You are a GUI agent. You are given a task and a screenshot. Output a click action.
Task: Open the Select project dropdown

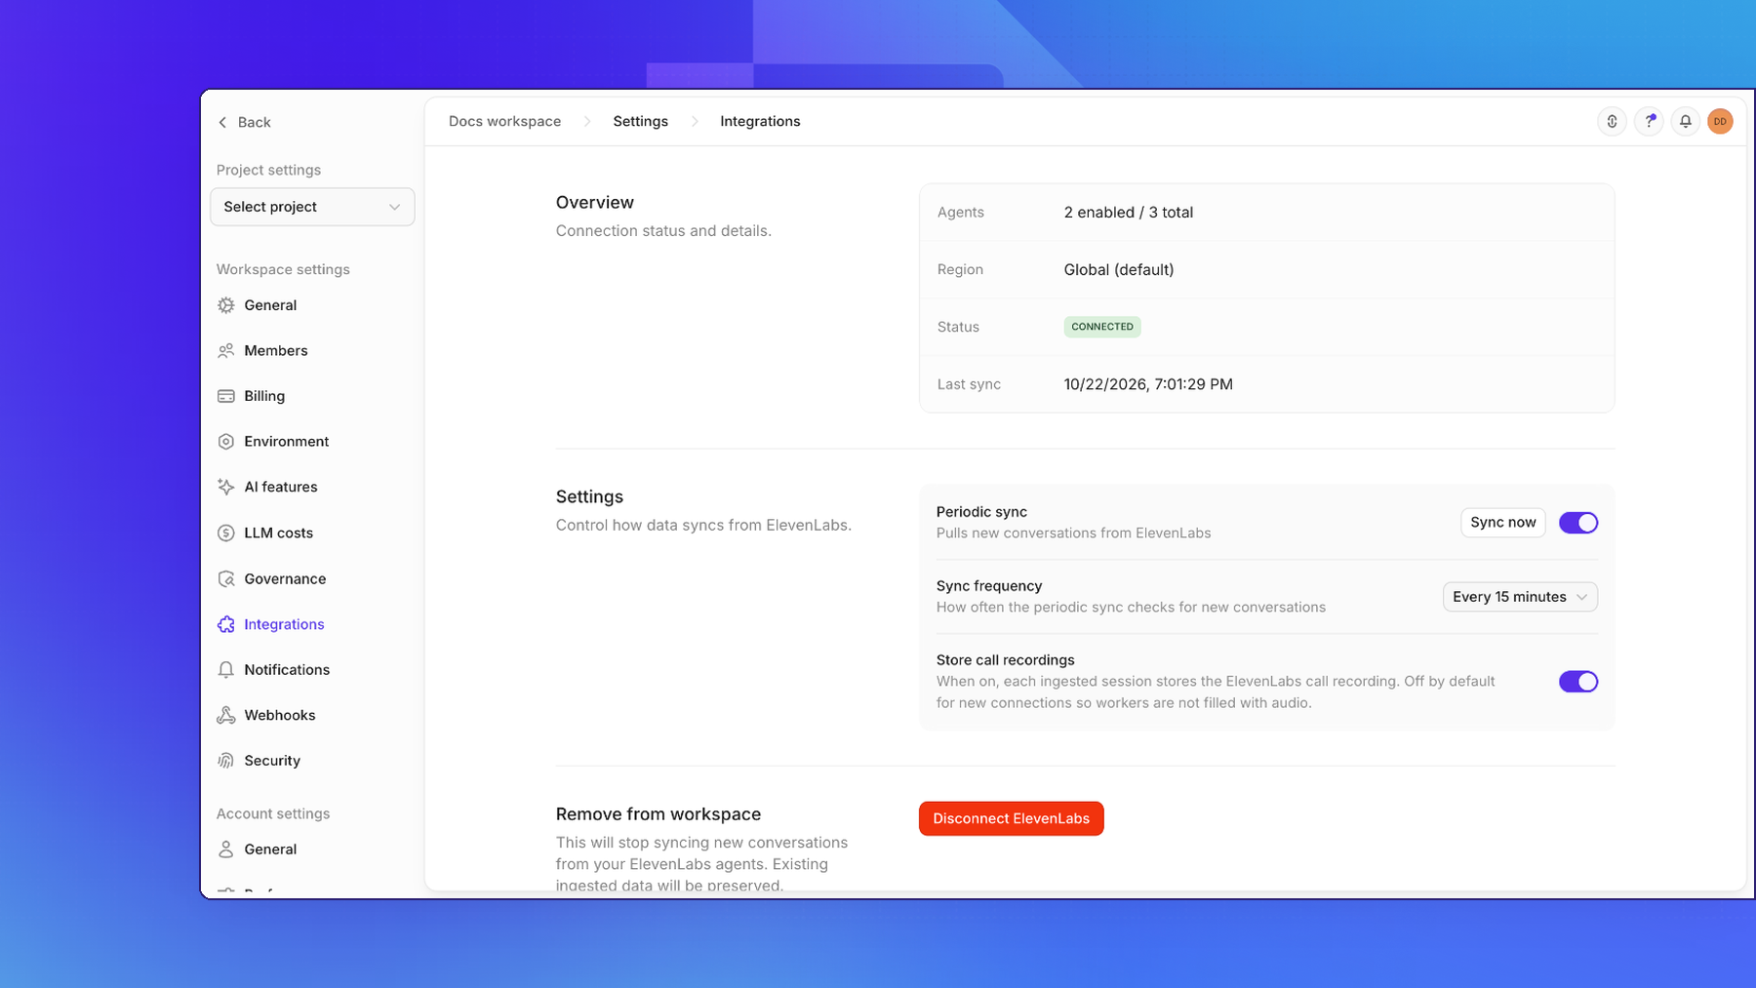tap(312, 207)
